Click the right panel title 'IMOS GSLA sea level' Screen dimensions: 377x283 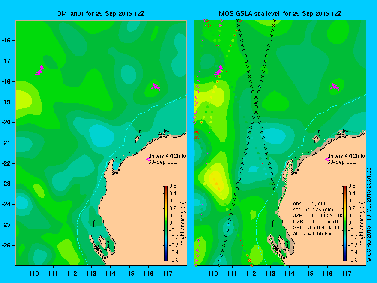click(248, 14)
